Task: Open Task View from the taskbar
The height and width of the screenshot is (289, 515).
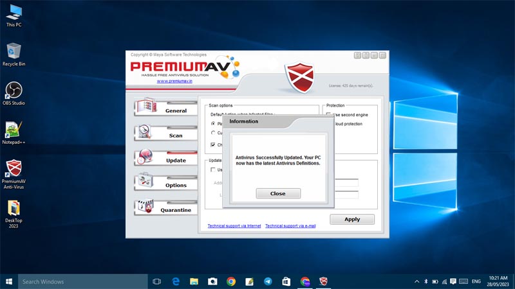Action: pyautogui.click(x=157, y=281)
